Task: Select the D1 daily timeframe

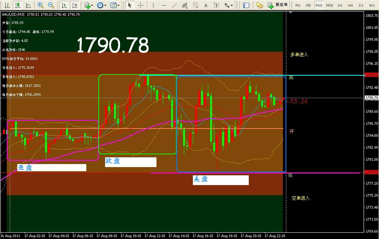Action: 361,5
